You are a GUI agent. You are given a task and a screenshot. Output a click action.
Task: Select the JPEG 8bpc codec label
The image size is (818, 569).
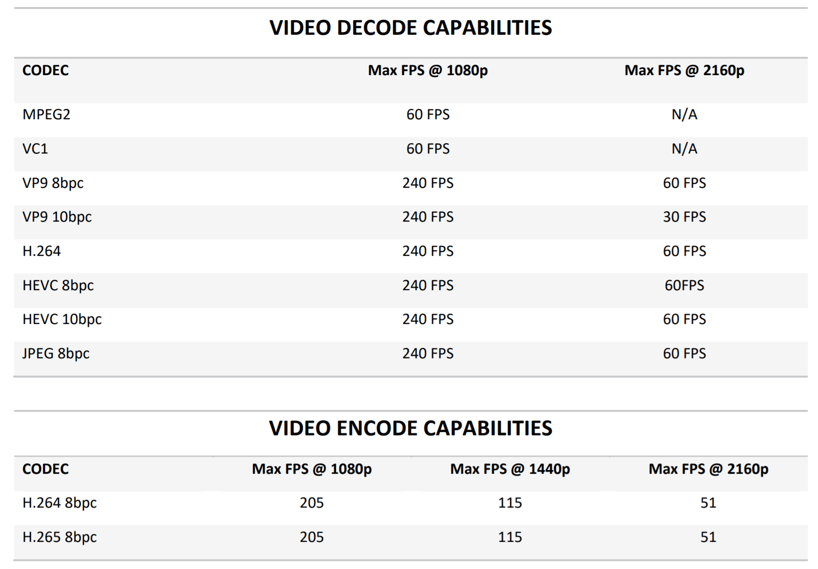[56, 354]
